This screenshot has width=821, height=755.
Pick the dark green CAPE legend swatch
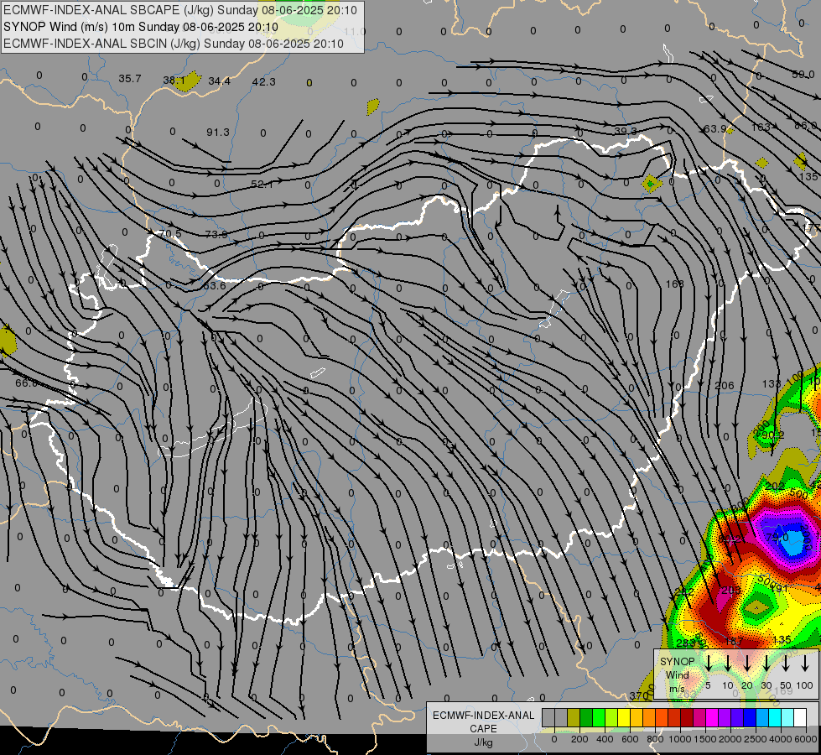[x=586, y=717]
